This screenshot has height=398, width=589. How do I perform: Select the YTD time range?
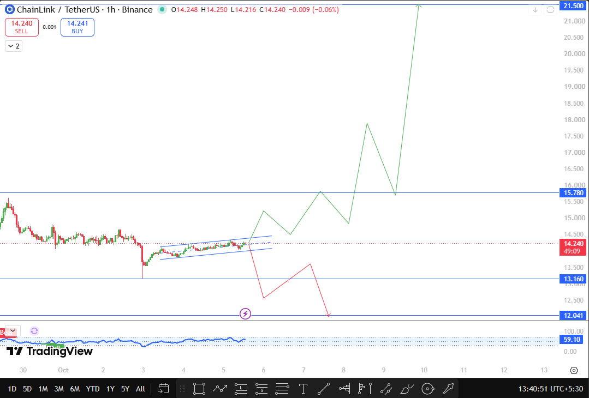pos(93,389)
